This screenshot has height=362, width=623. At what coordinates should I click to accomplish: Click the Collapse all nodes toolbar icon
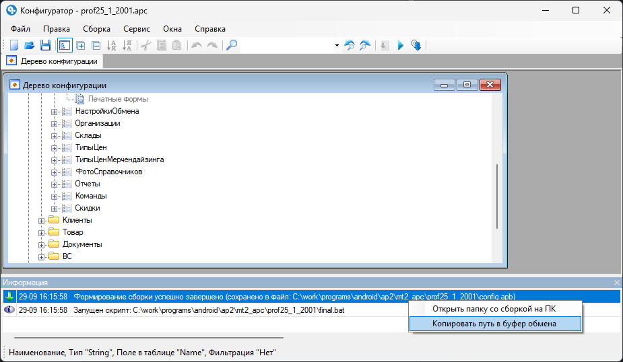[96, 46]
